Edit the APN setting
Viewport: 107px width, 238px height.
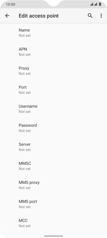(54, 52)
